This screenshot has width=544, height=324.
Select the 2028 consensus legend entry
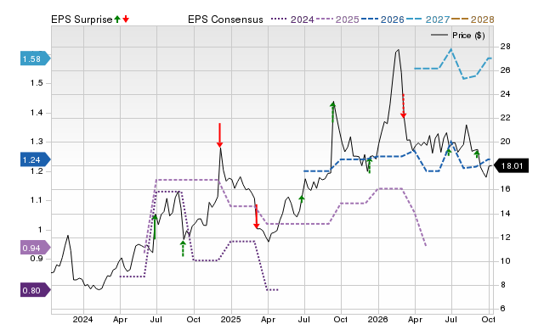(473, 20)
